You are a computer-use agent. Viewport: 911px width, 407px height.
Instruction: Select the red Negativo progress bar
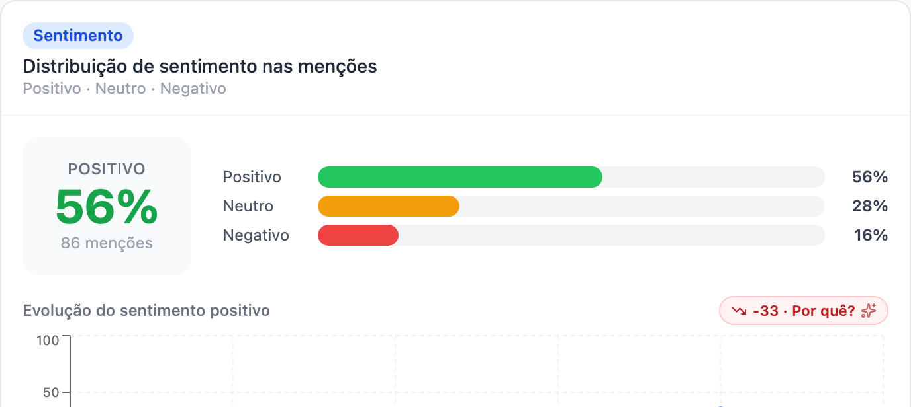pos(358,235)
